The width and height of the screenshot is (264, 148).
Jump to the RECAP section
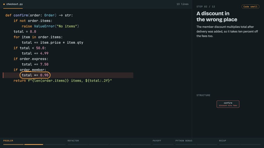(x=222, y=141)
